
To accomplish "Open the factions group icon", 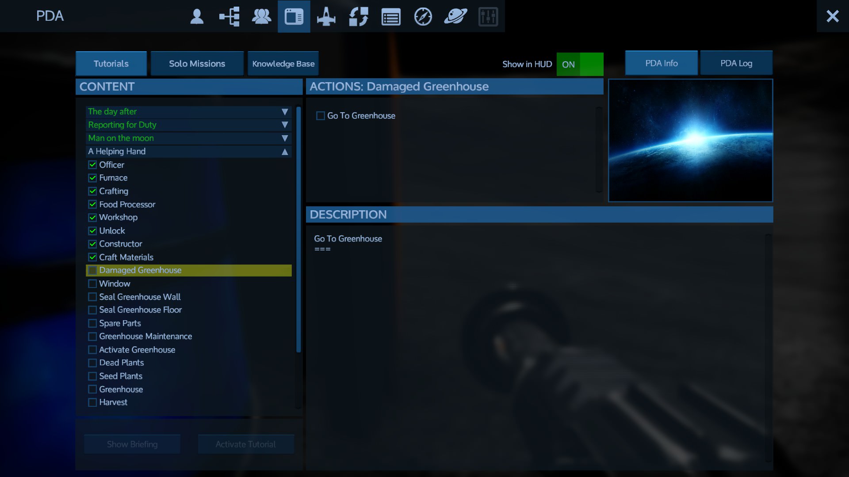I will 261,17.
